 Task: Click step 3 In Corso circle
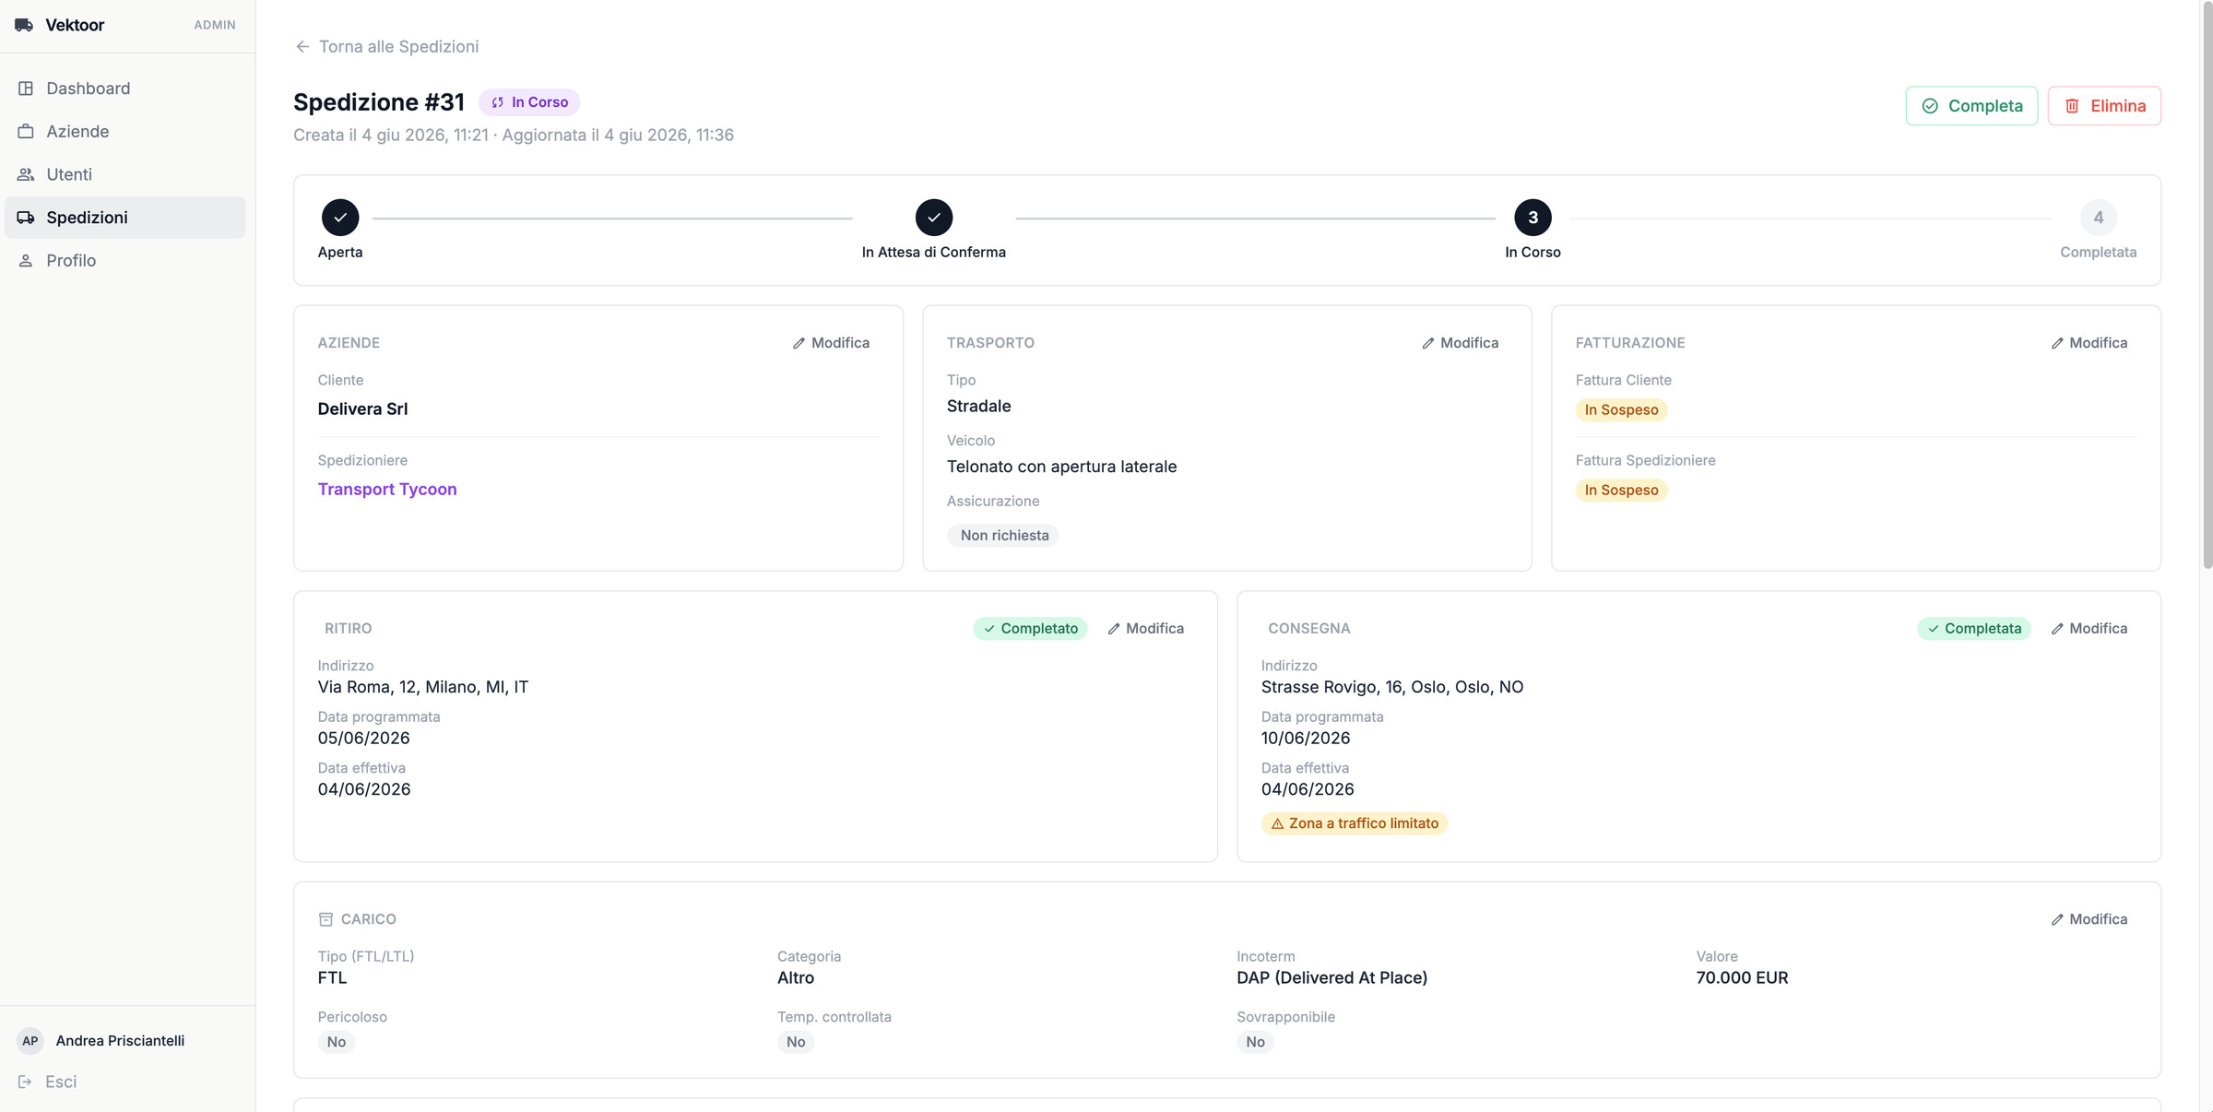tap(1533, 218)
